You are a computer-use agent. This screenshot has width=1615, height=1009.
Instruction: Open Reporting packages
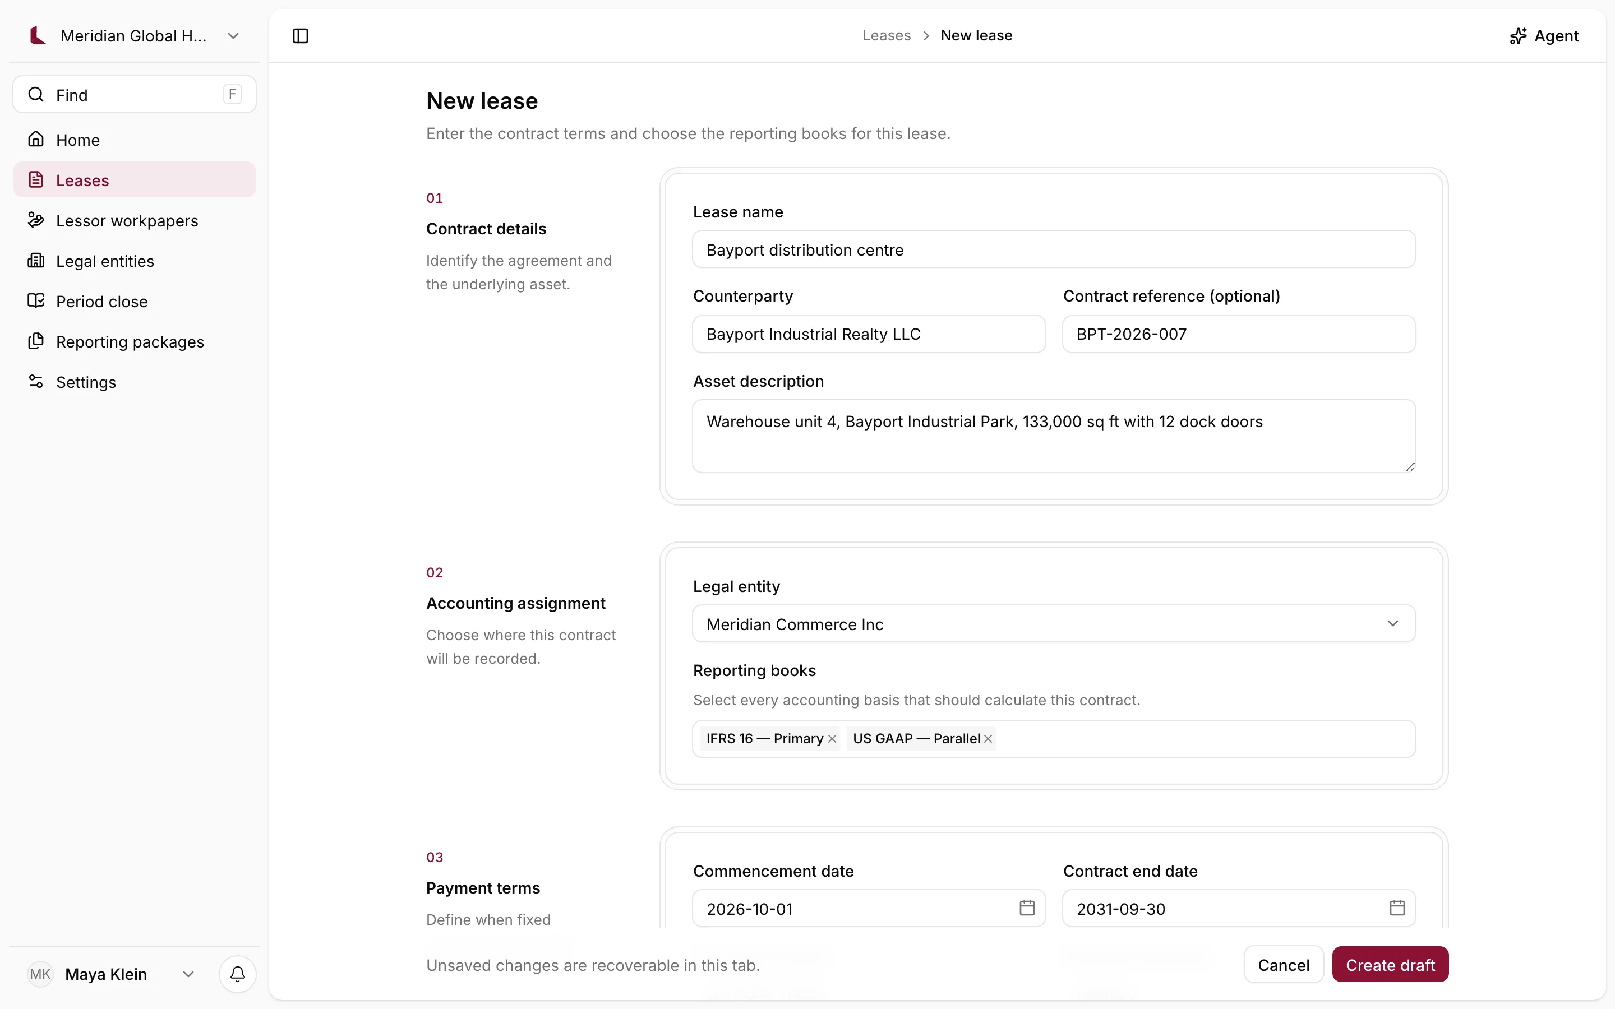click(x=134, y=342)
